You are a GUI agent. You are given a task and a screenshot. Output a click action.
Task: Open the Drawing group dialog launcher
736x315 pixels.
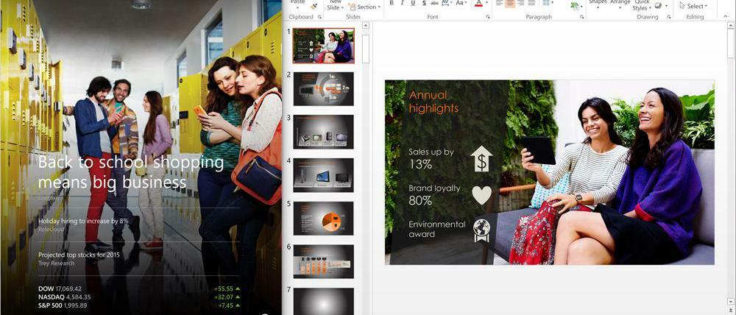pyautogui.click(x=669, y=17)
